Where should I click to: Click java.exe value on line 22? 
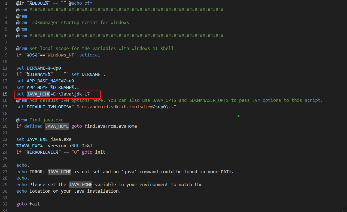coord(61,139)
